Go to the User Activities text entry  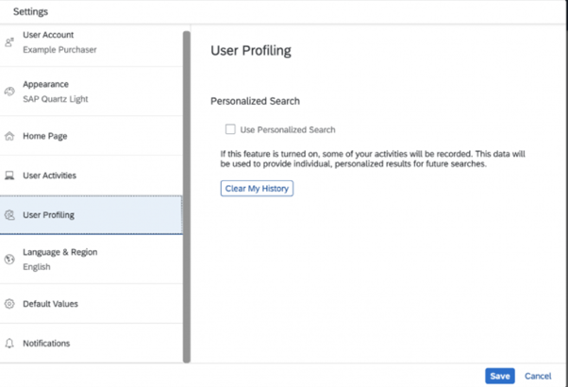(x=49, y=176)
